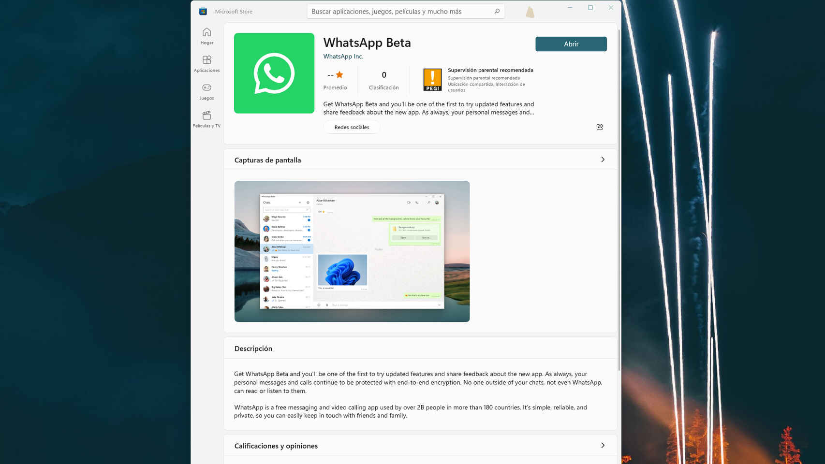Image resolution: width=825 pixels, height=464 pixels.
Task: Expand Calificaciones y opiniones chevron
Action: [603, 445]
